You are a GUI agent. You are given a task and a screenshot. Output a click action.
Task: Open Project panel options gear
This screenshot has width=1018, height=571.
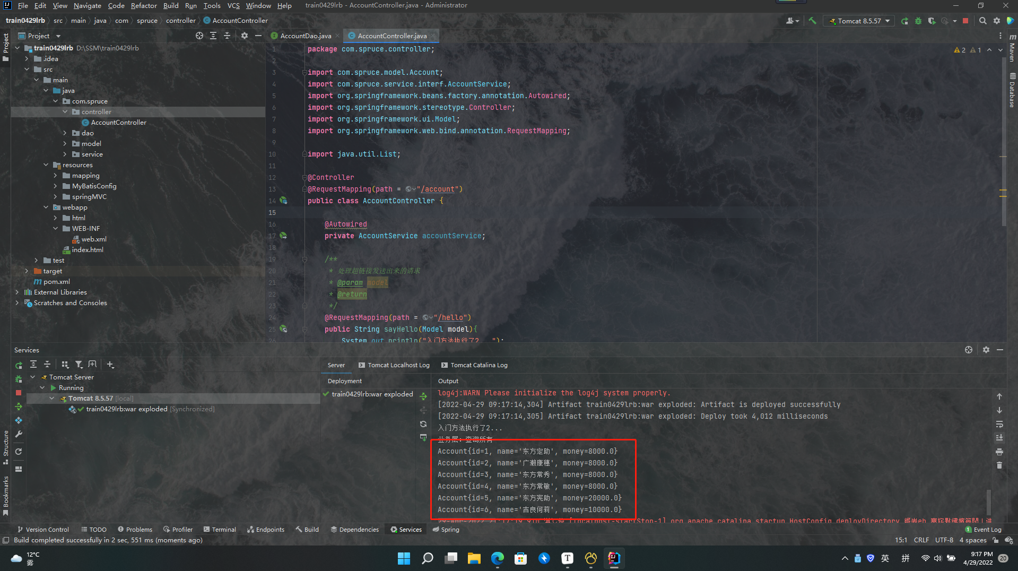pos(244,36)
